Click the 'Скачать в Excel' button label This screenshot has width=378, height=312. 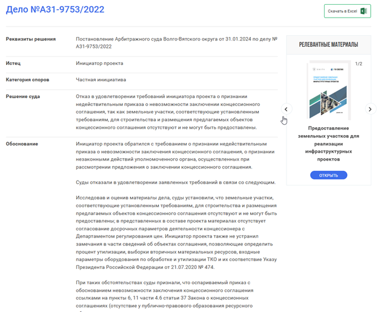(343, 11)
